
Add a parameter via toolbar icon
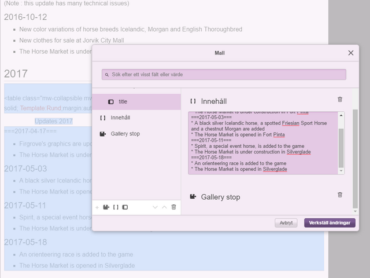(x=125, y=207)
